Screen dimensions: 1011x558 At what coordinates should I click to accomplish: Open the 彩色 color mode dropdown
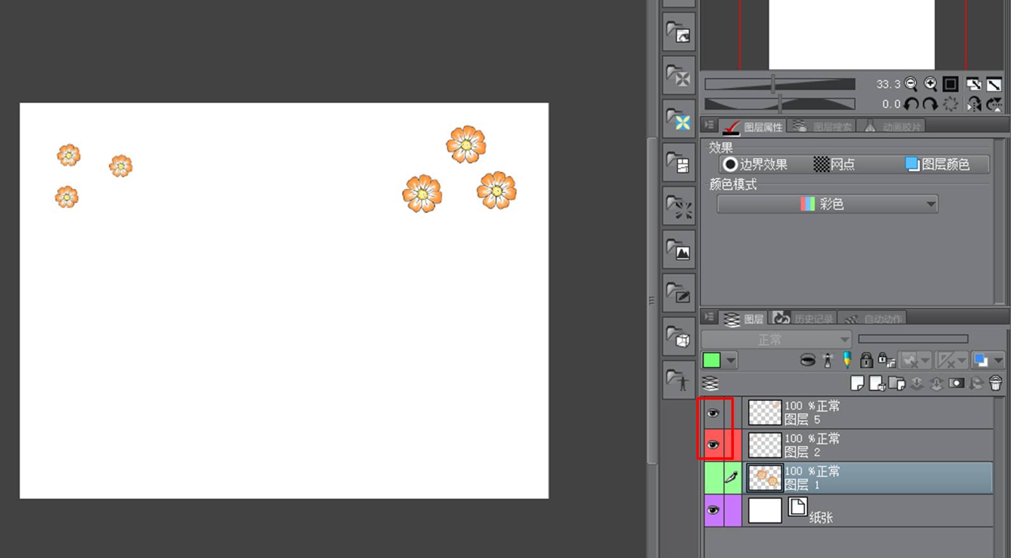[x=827, y=204]
